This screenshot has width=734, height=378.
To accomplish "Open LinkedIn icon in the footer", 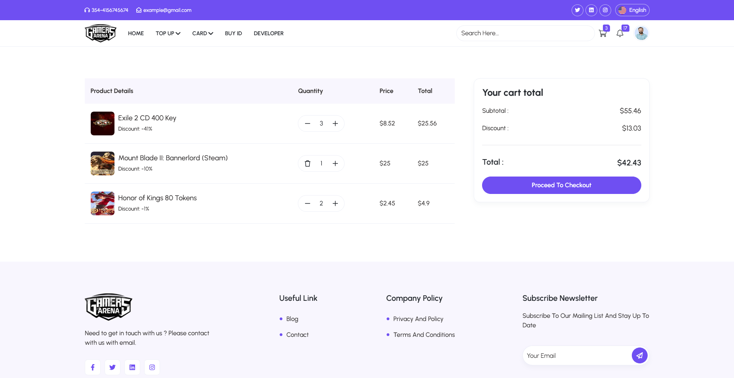I will click(132, 367).
